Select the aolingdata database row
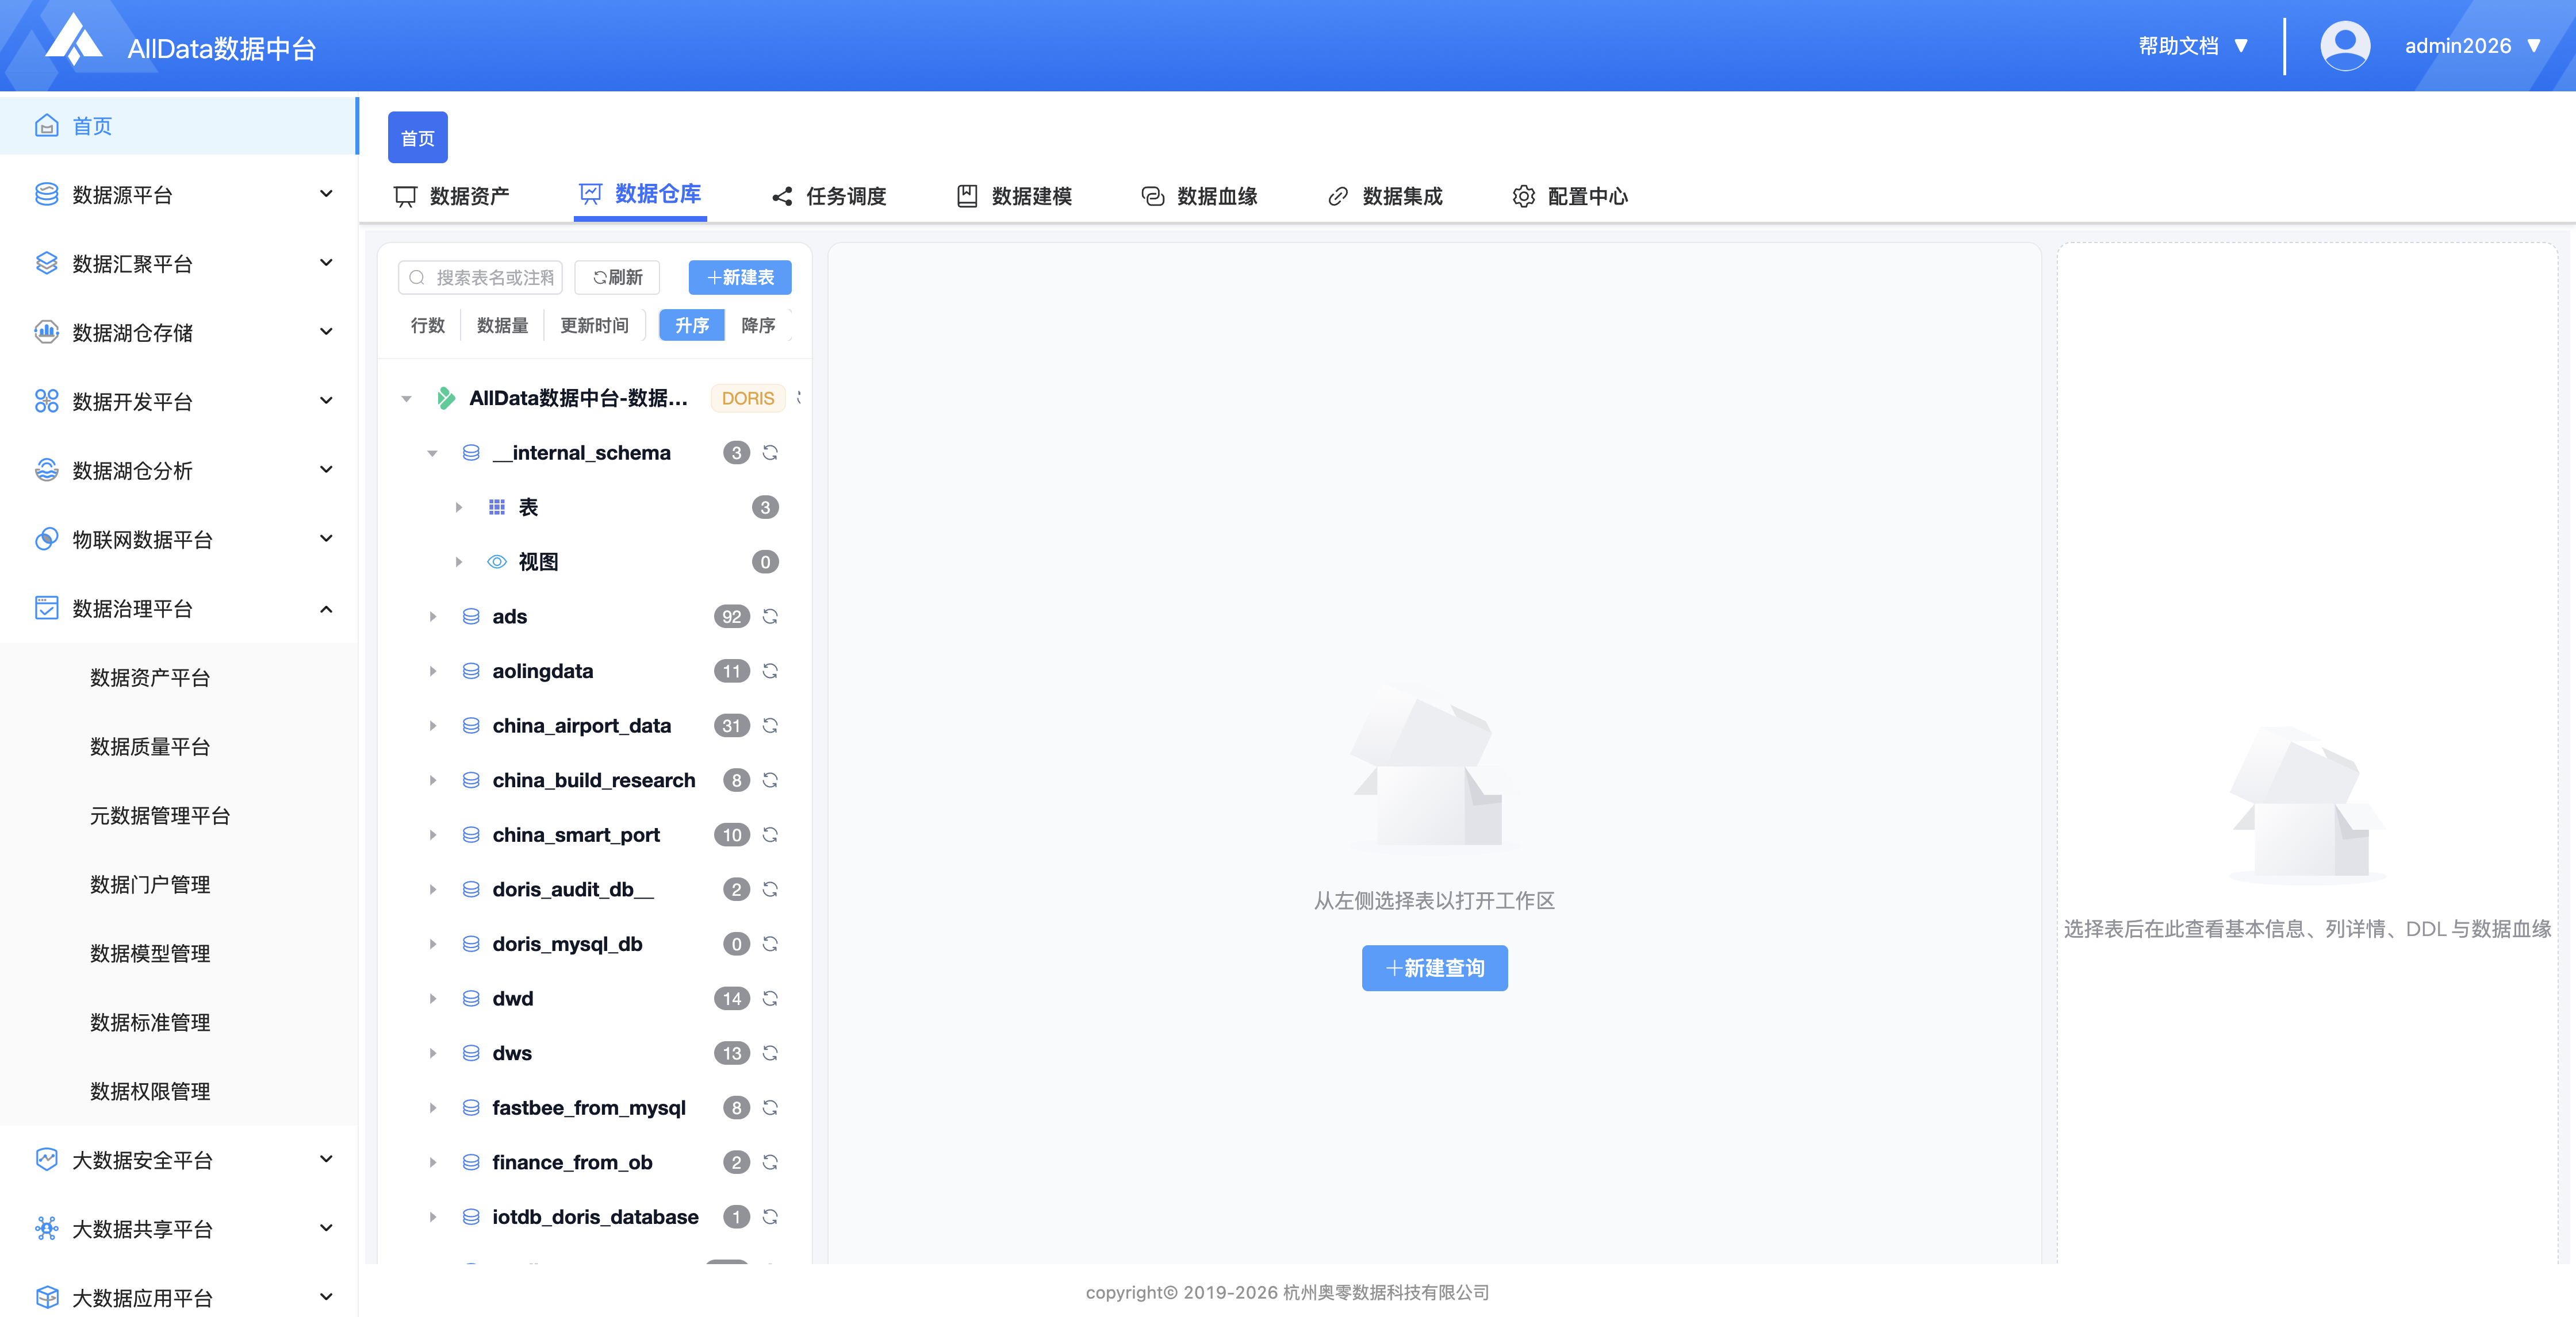Image resolution: width=2576 pixels, height=1317 pixels. pyautogui.click(x=596, y=672)
